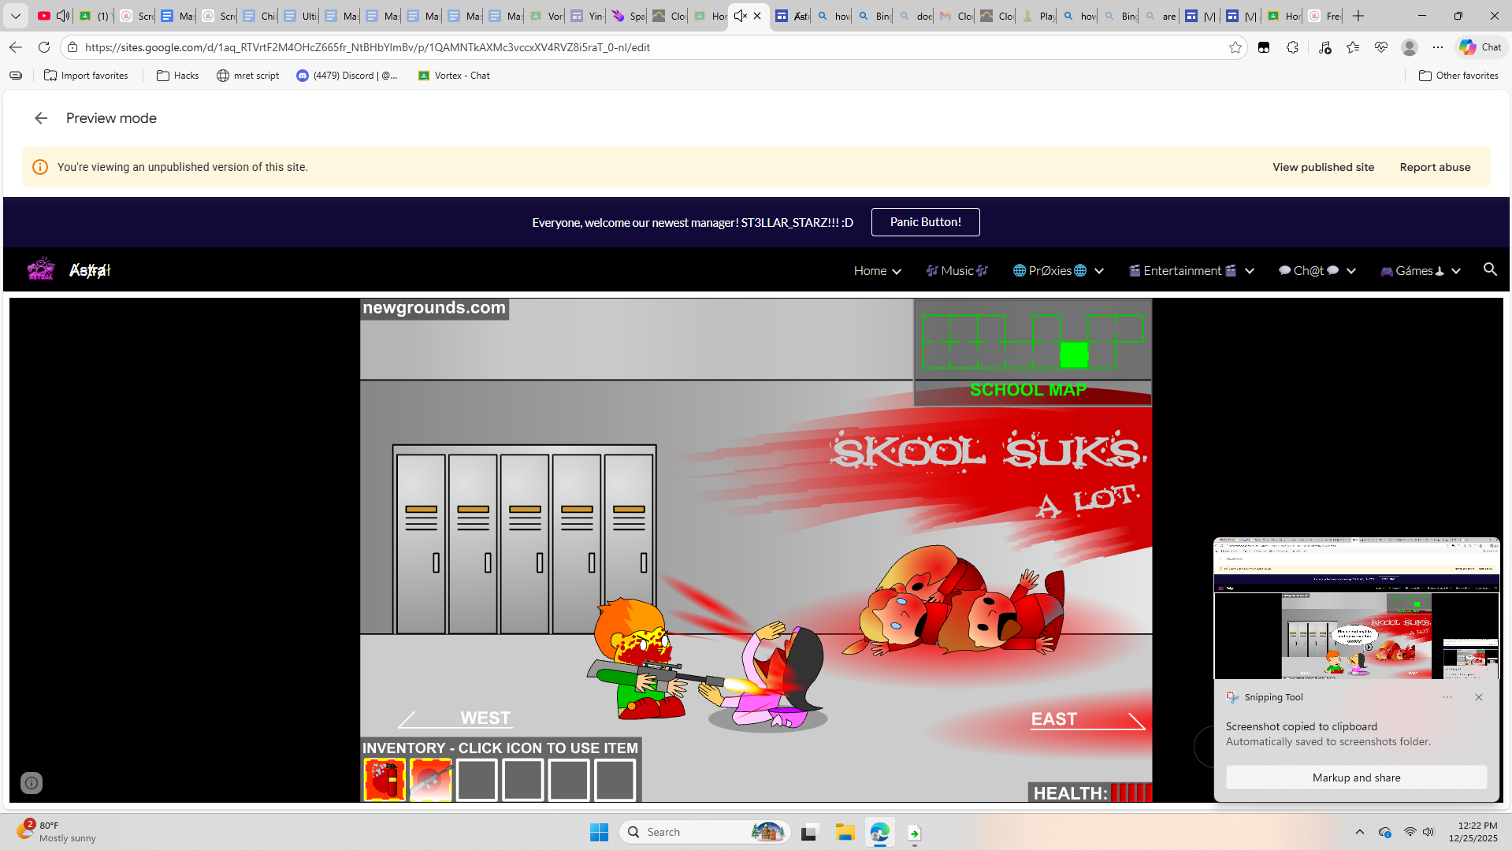
Task: Go WEST in the game
Action: click(x=457, y=718)
